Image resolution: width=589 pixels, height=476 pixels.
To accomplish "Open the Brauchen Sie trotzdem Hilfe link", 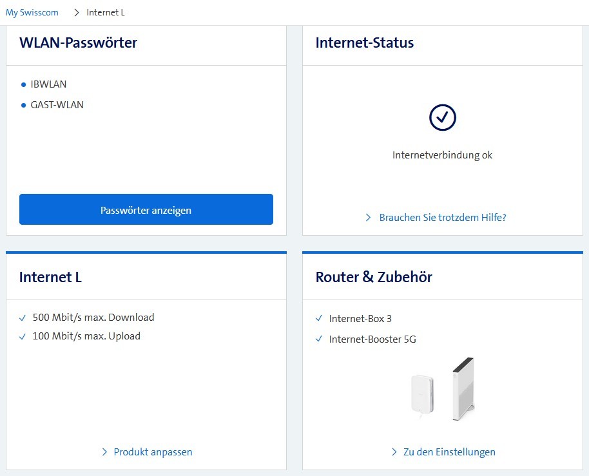I will tap(442, 218).
